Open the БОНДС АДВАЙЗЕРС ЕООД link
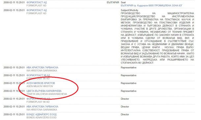The width and height of the screenshot is (201, 120). 42,114
